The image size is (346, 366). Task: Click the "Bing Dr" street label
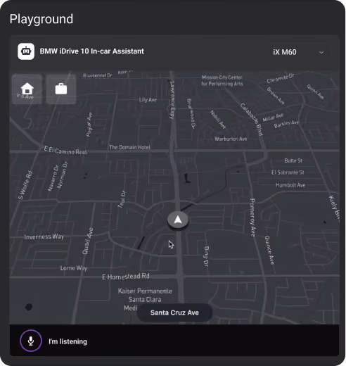206,256
